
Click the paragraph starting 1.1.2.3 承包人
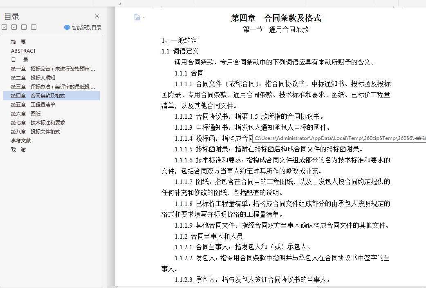tap(253, 279)
